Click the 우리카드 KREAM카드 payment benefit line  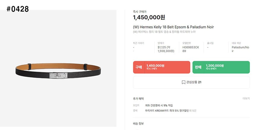pyautogui.click(x=170, y=111)
